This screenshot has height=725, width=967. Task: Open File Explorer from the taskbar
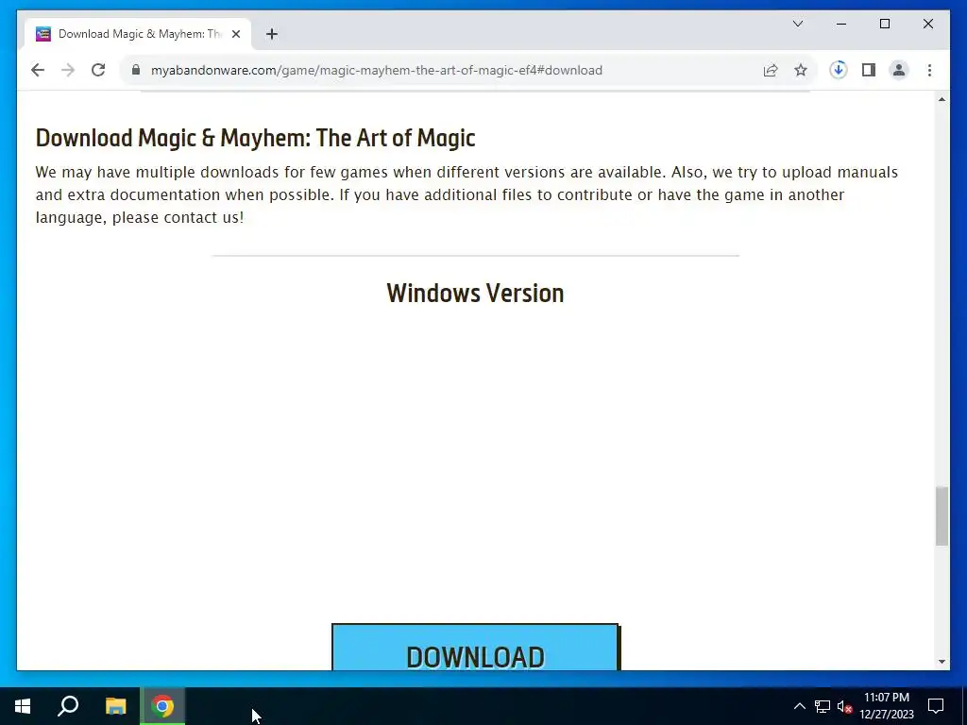[115, 706]
